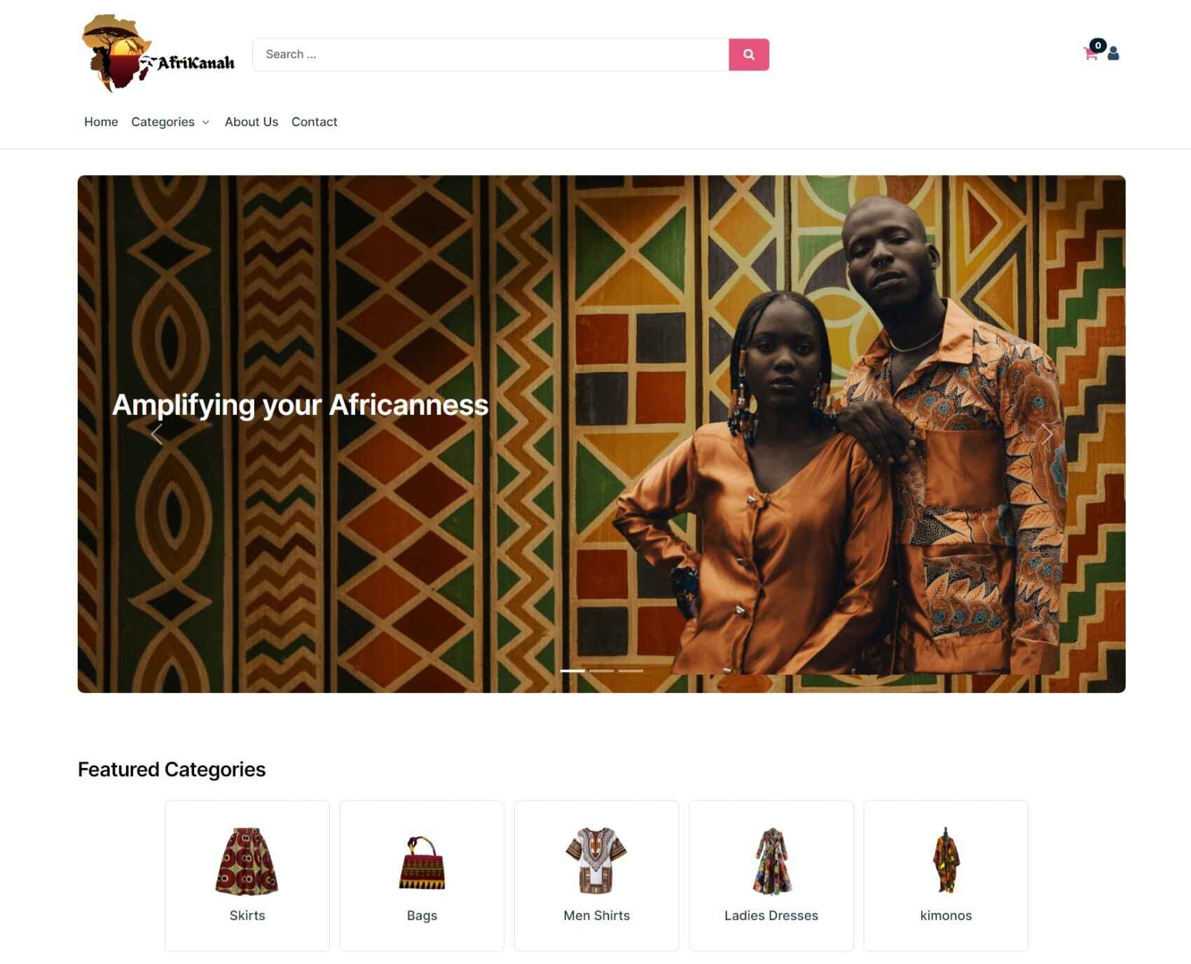Click into the Search input field

[490, 55]
